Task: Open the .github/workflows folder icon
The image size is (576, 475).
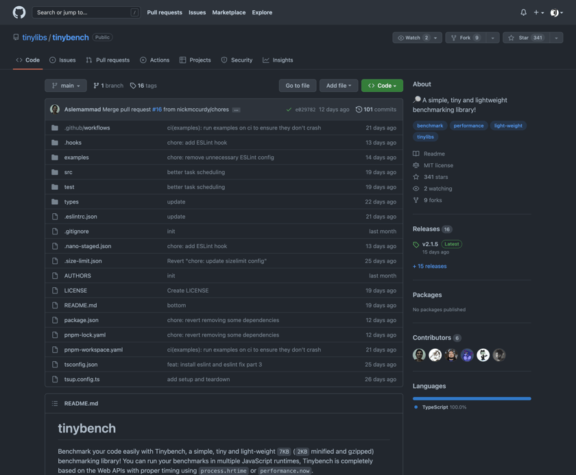Action: tap(55, 127)
